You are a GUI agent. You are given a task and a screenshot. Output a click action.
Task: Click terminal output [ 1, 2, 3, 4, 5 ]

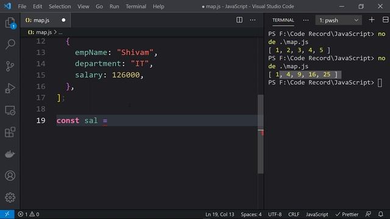click(299, 50)
